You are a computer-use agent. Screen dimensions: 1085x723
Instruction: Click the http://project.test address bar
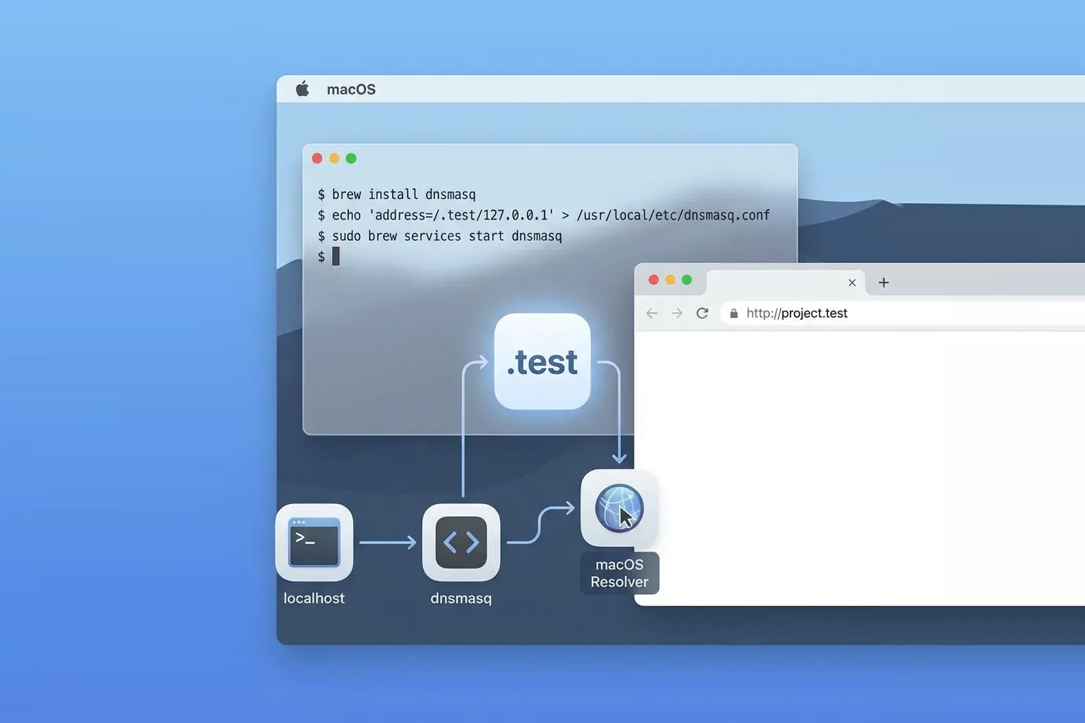point(797,313)
